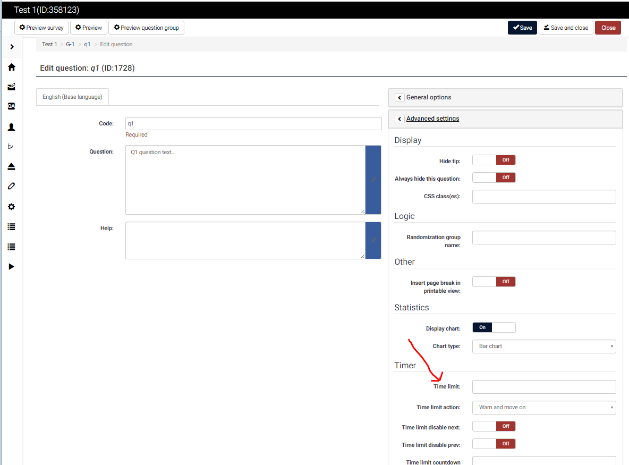Click the eject icon in sidebar

[x=11, y=166]
